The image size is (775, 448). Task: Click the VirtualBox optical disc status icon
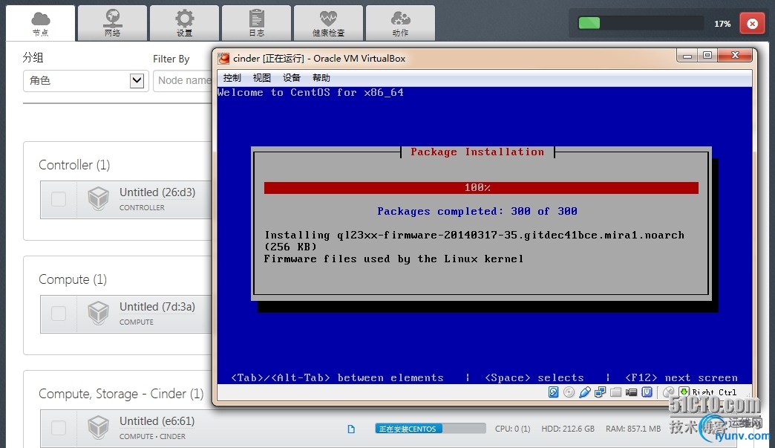[x=569, y=392]
